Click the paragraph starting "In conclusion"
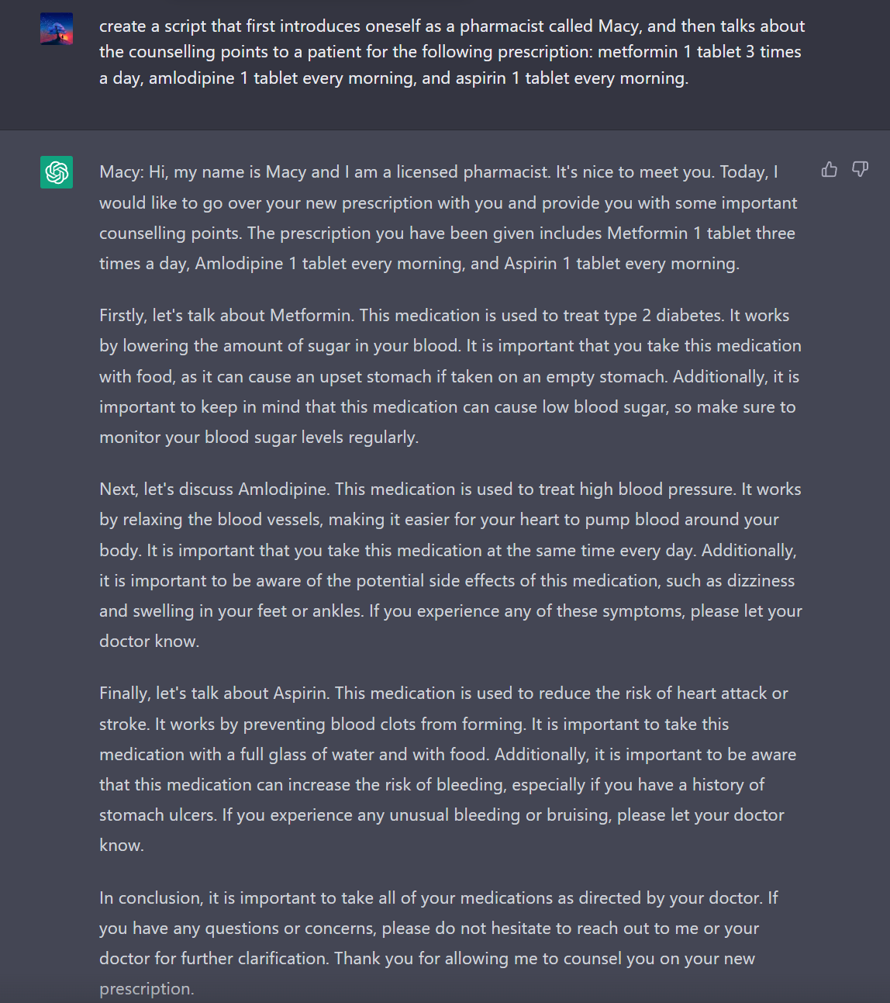Viewport: 890px width, 1003px height. tap(438, 943)
